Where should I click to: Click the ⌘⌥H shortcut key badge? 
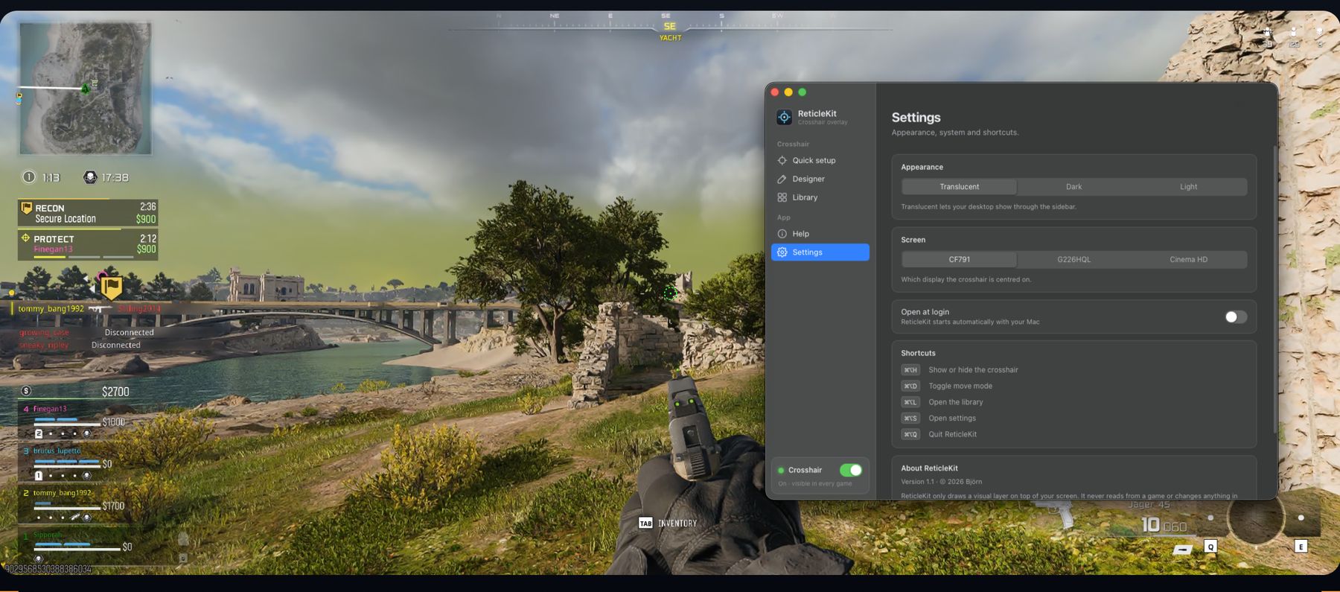pos(910,370)
